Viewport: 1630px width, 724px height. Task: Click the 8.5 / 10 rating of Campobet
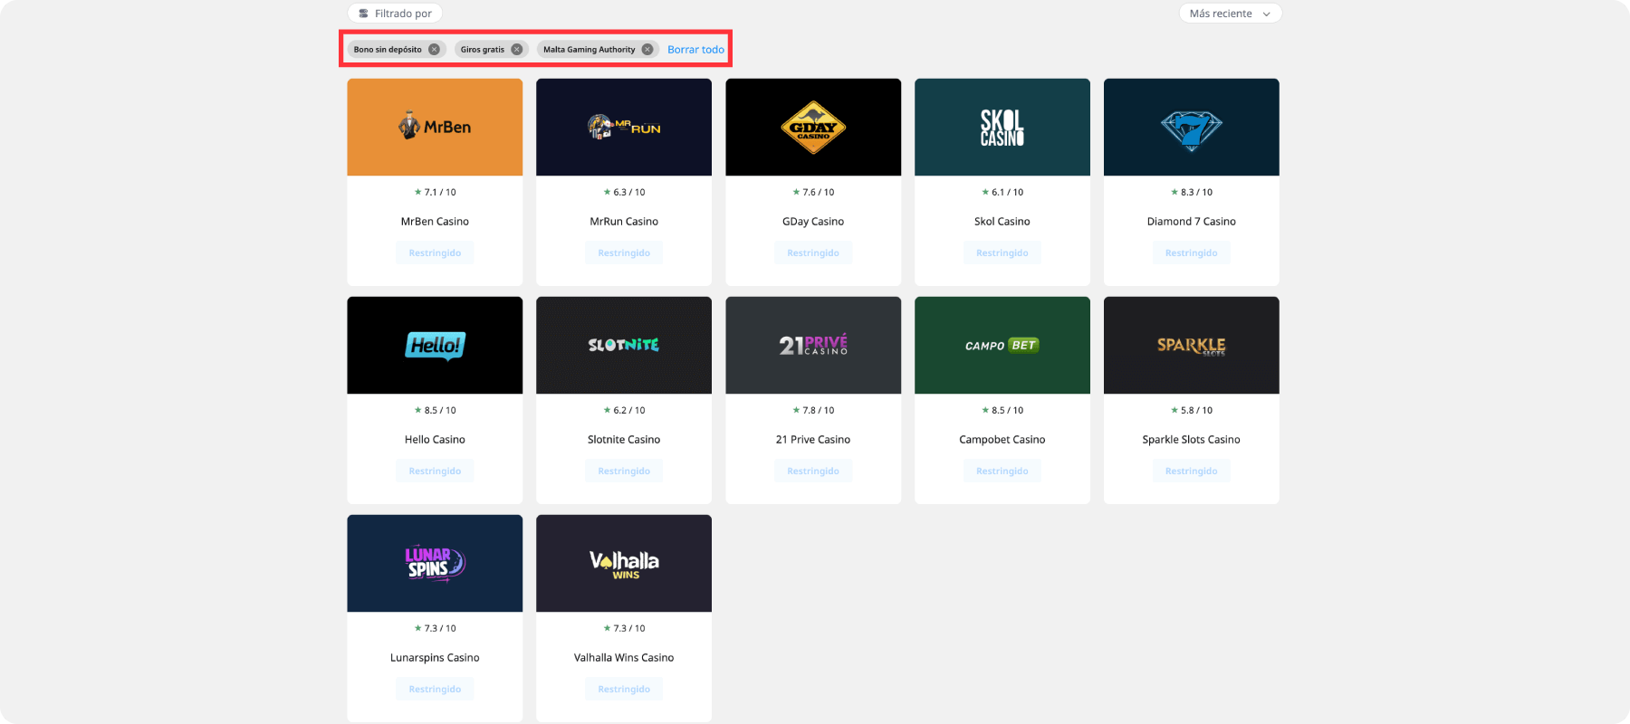pyautogui.click(x=1003, y=411)
